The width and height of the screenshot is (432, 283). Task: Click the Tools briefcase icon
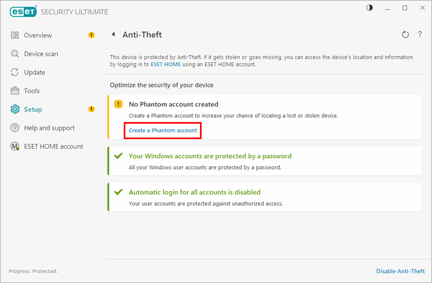coord(15,91)
